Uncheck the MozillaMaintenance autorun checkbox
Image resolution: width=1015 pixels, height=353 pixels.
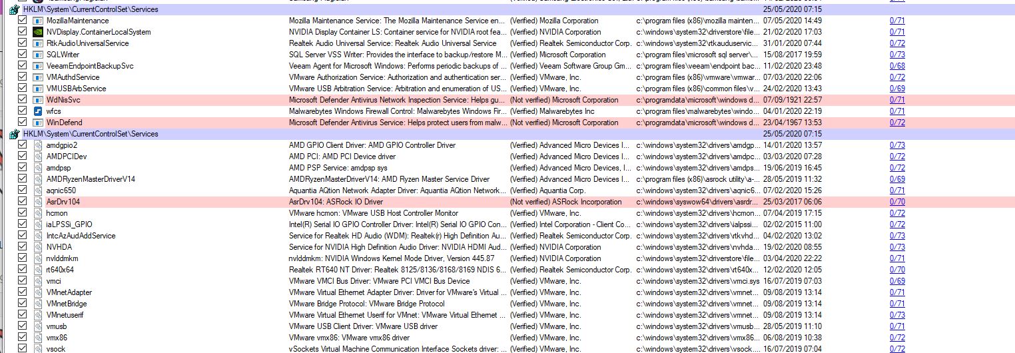(22, 21)
